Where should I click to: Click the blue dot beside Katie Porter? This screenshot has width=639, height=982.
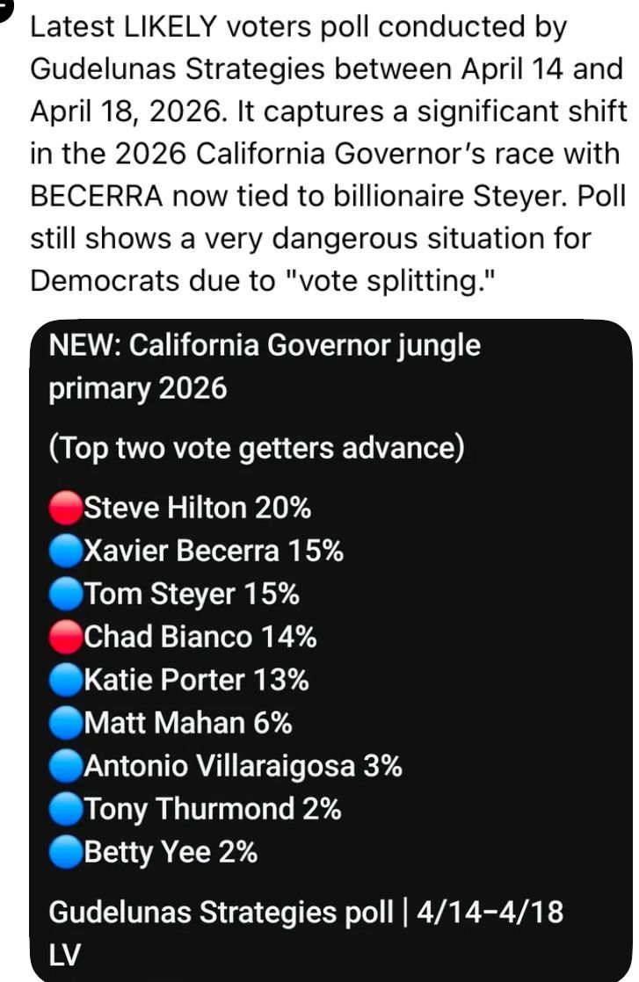click(66, 680)
